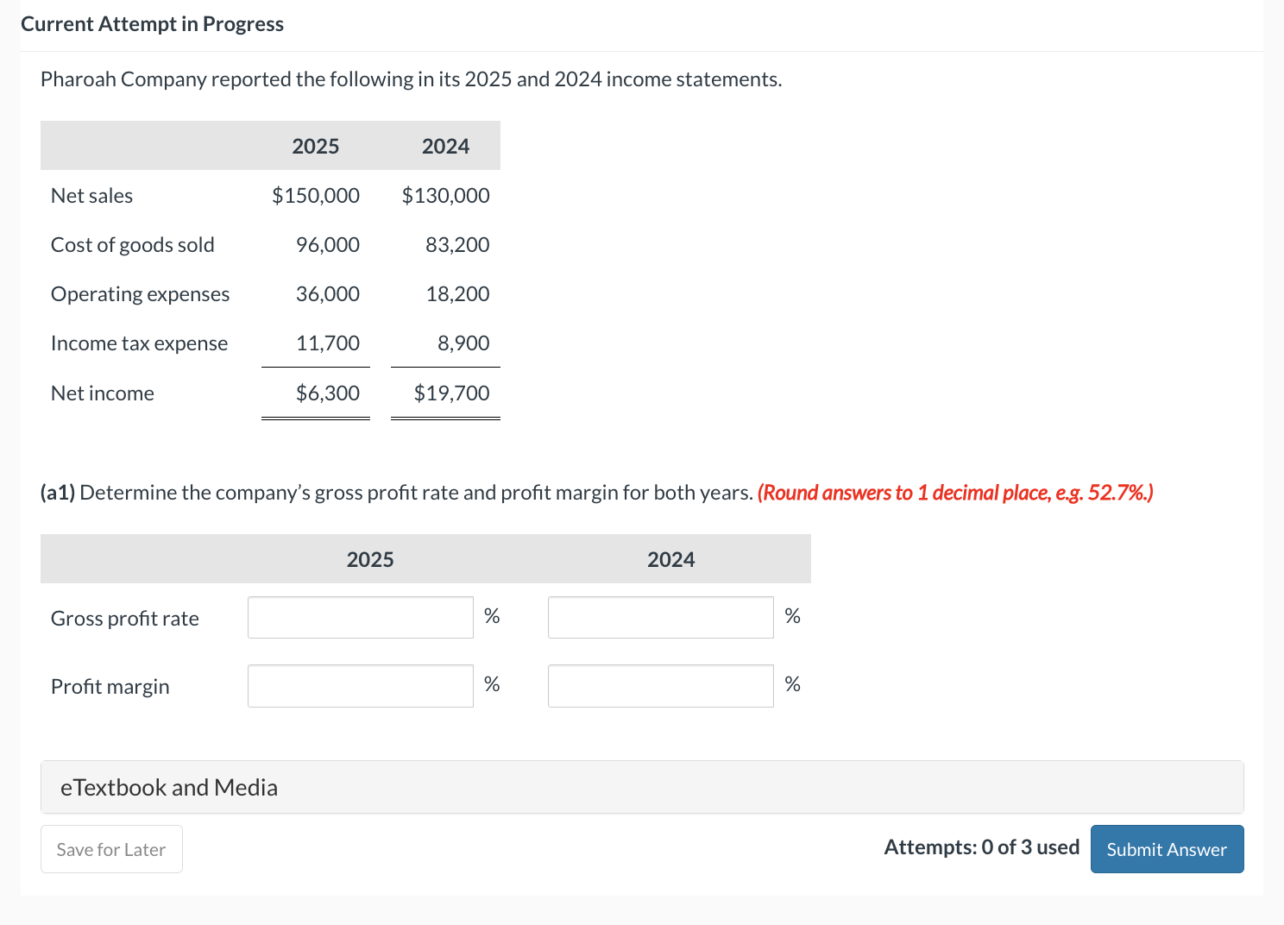This screenshot has width=1284, height=925.
Task: Click the Save for Later button
Action: coord(110,849)
